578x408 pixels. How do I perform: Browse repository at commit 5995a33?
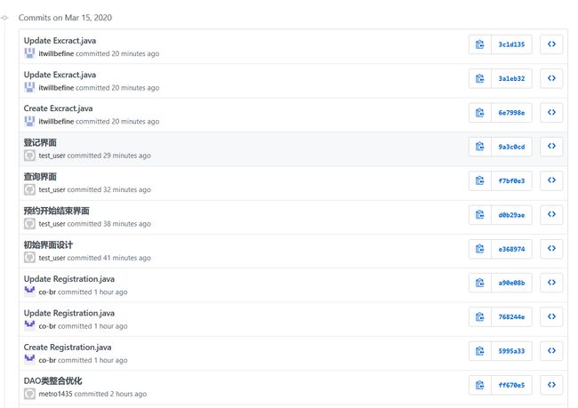coord(551,351)
